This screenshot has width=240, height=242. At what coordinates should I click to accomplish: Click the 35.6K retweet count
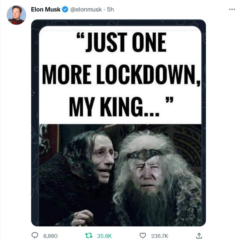point(104,236)
